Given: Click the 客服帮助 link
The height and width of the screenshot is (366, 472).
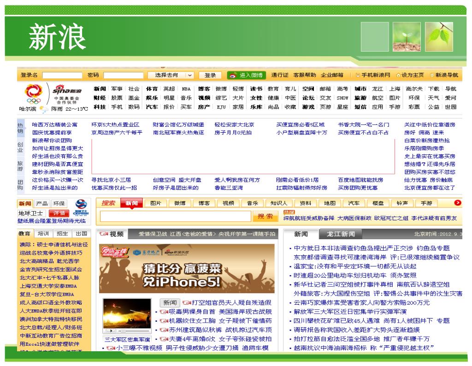Looking at the screenshot, I should coord(305,75).
